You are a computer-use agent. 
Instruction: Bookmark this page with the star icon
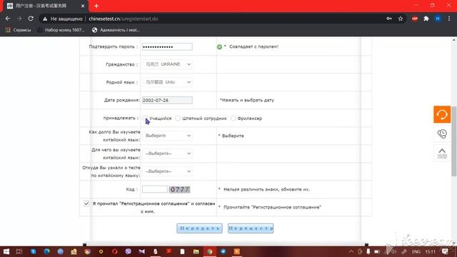[x=401, y=19]
